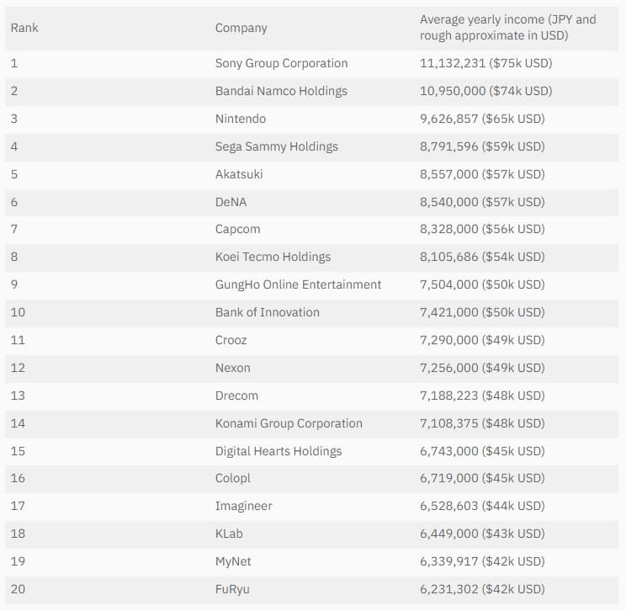Click the DeNA company cell
Screen dimensions: 626x611
click(x=231, y=202)
